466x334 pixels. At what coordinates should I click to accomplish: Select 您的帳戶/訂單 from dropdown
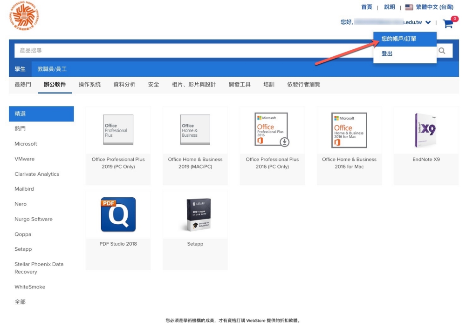coord(405,39)
